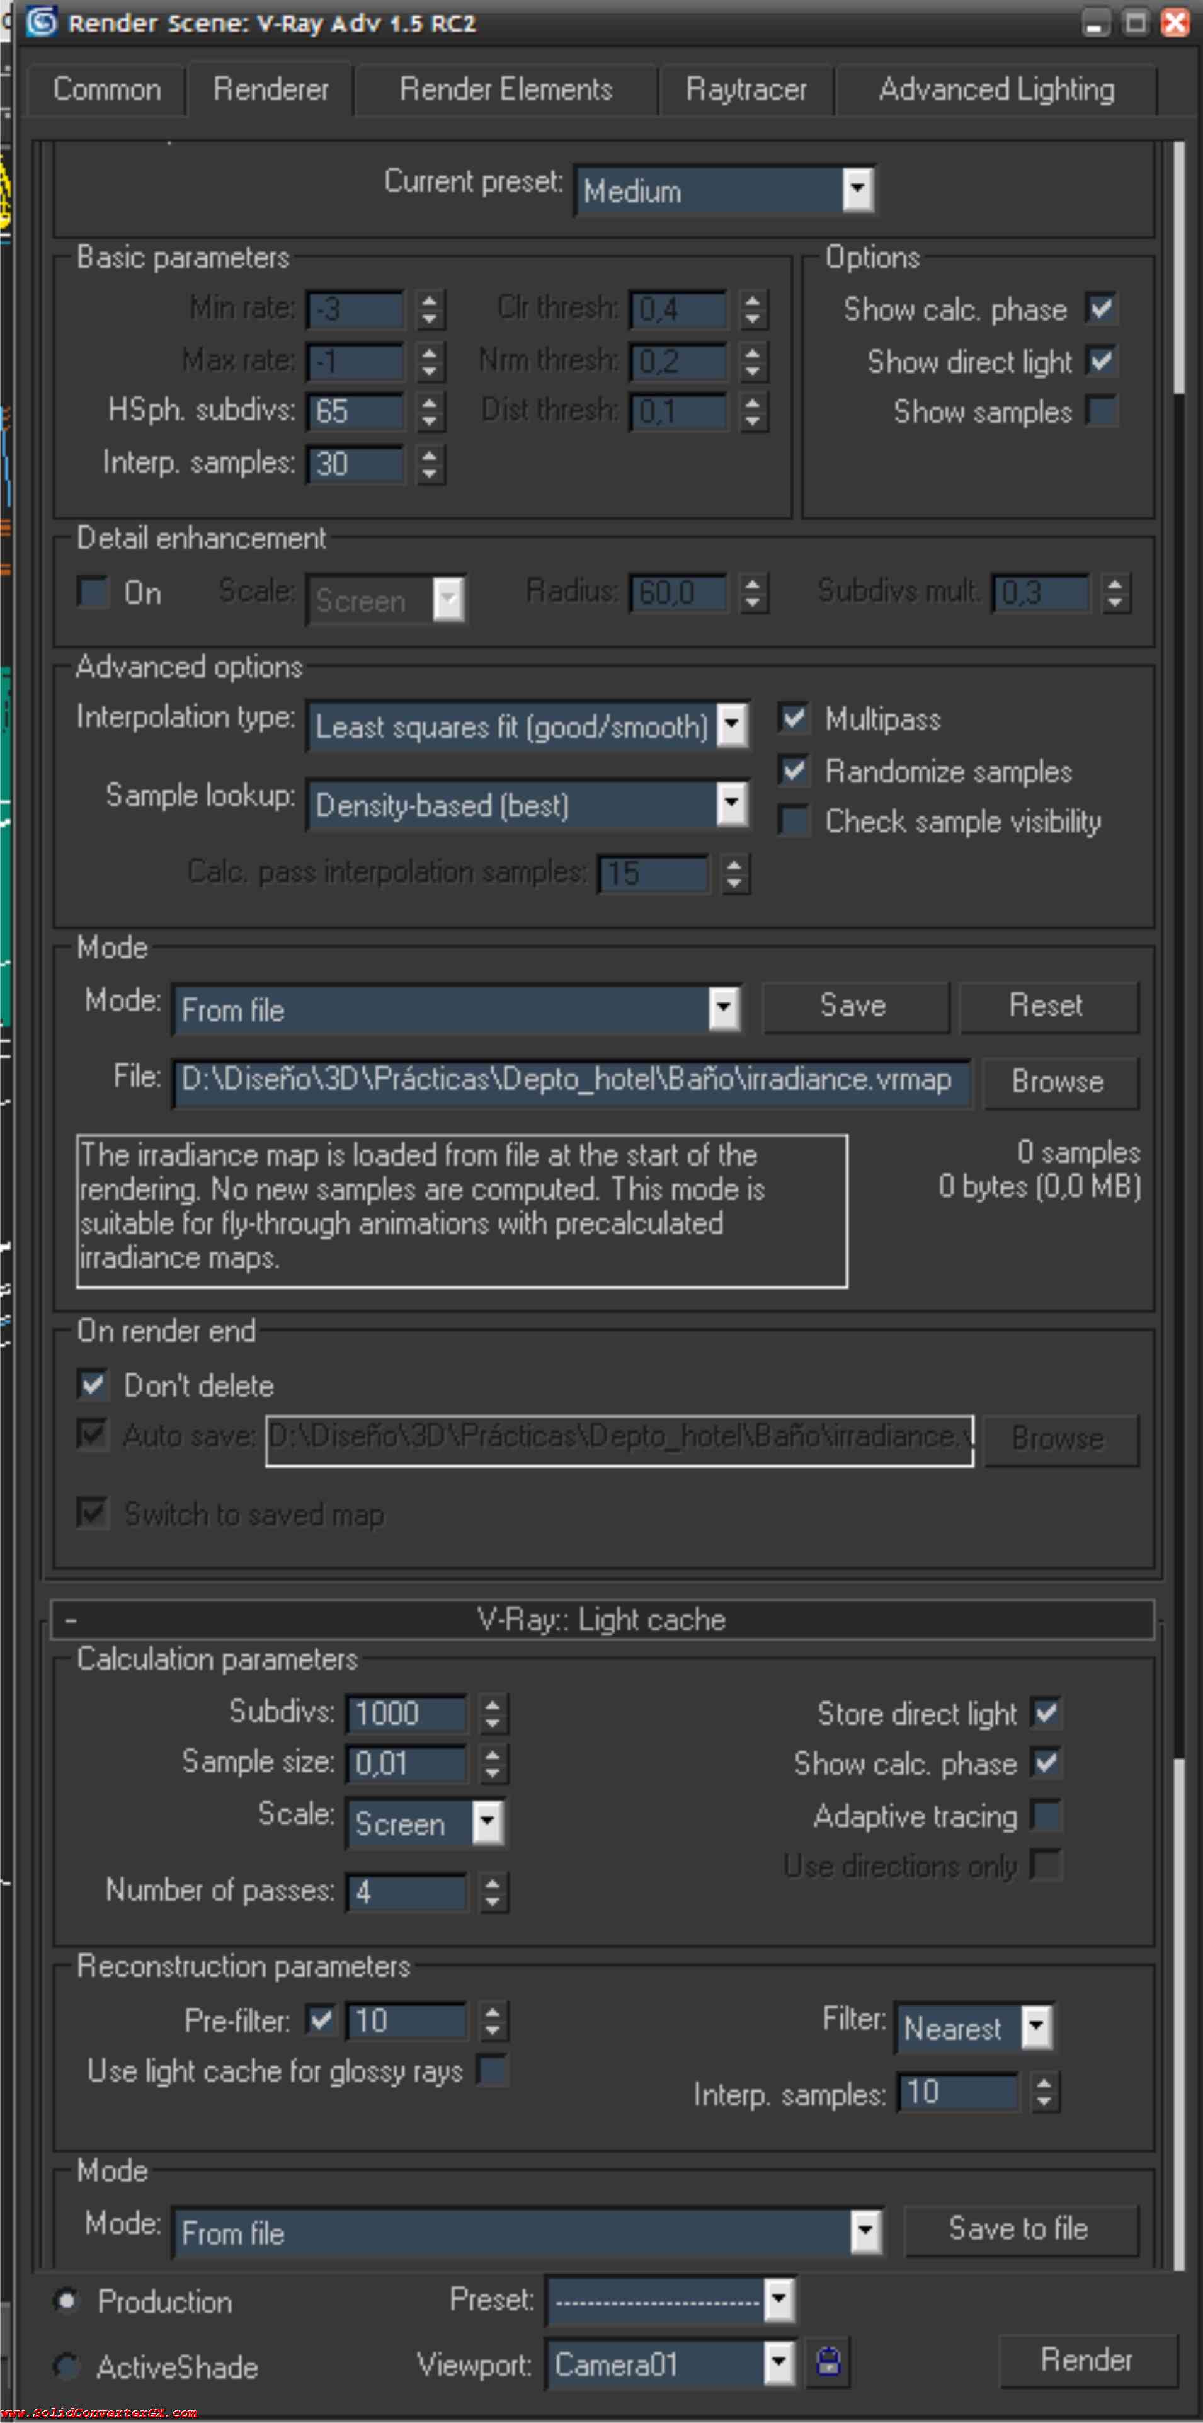Open the Sample lookup dropdown
This screenshot has height=2423, width=1203.
click(x=528, y=805)
